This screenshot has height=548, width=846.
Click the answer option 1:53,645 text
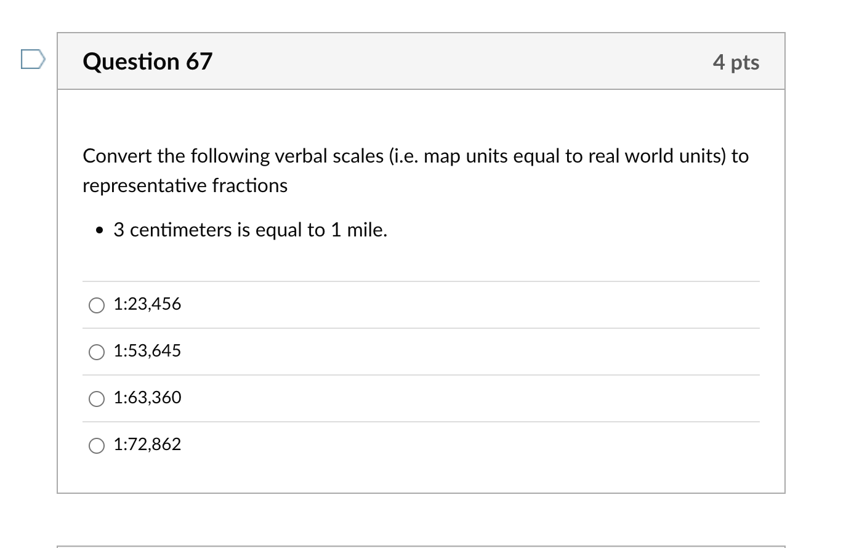147,351
